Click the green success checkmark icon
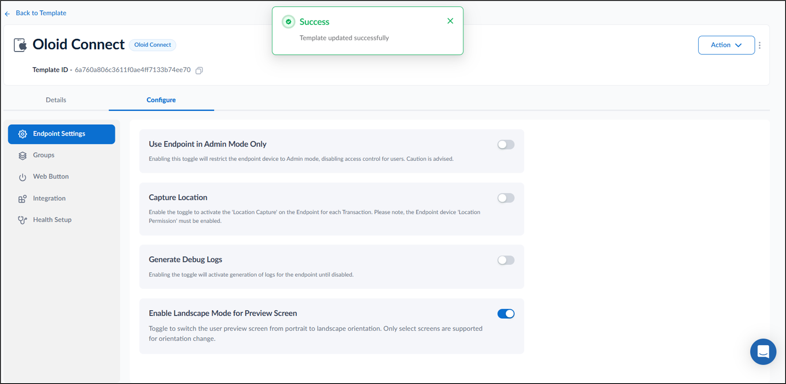Screen dimensions: 786x384 tap(289, 22)
